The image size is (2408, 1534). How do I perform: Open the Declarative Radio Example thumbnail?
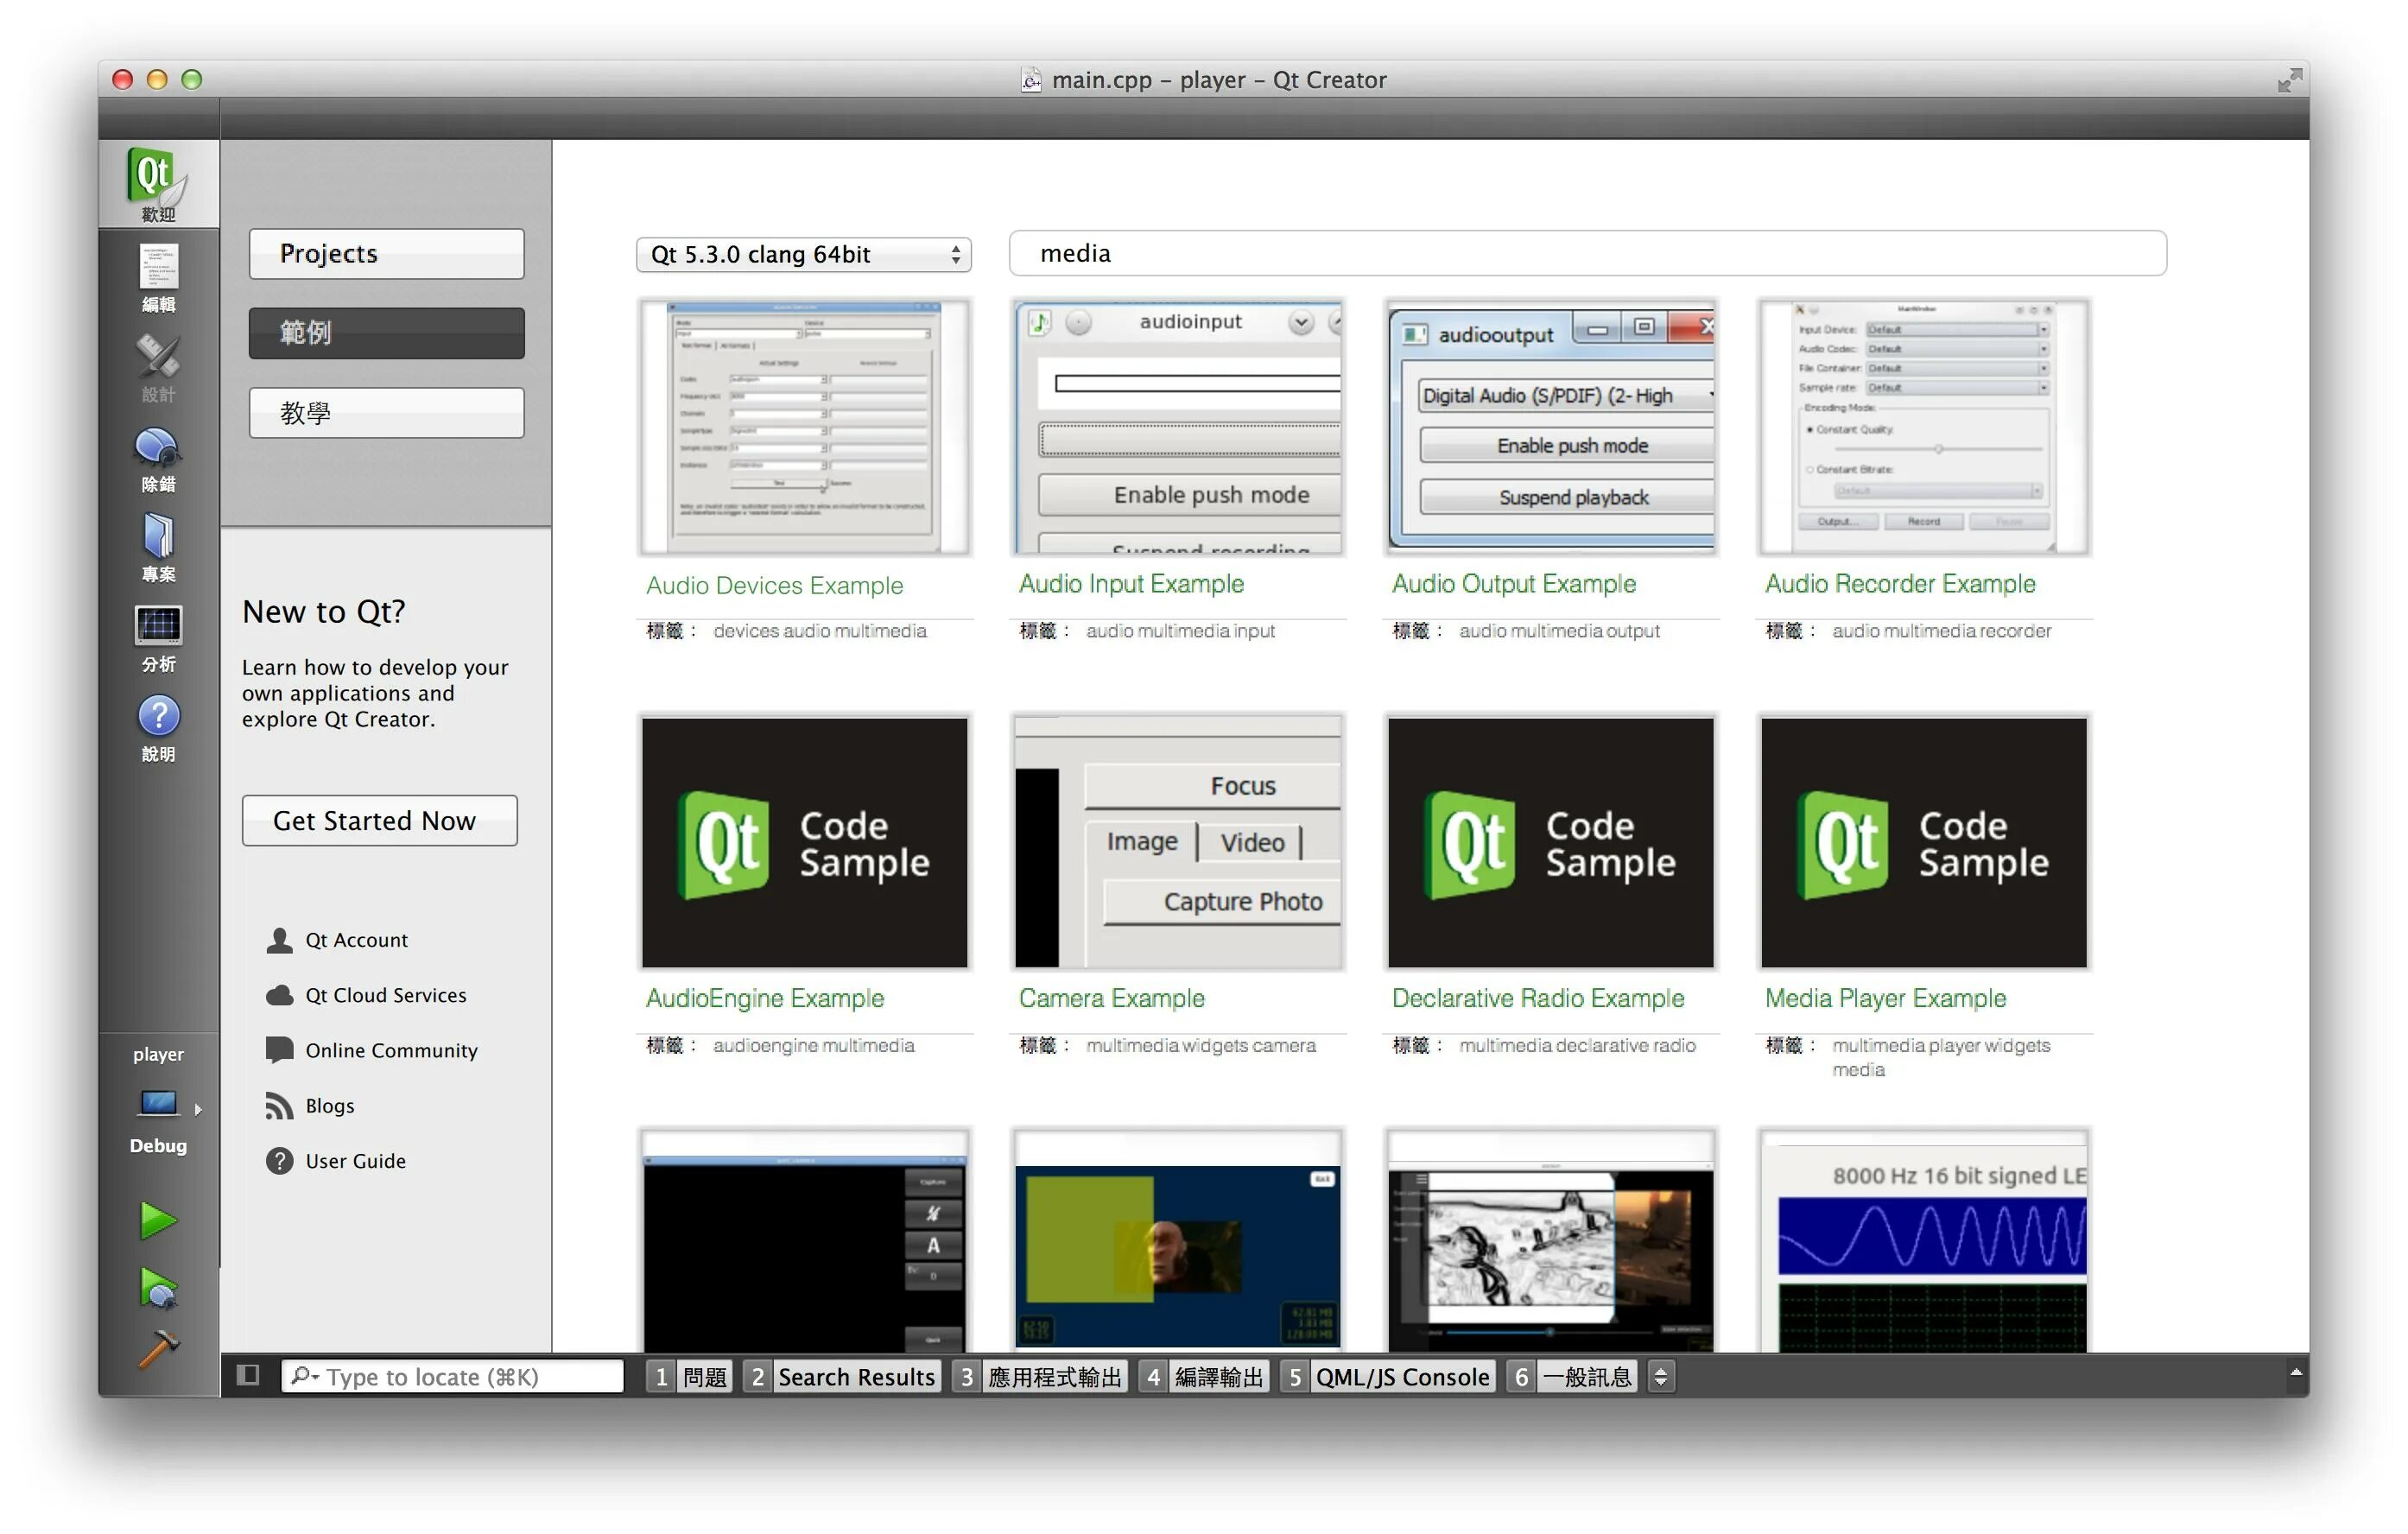[1550, 842]
